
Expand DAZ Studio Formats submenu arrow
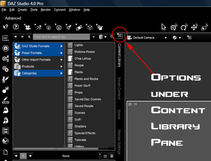pyautogui.click(x=61, y=46)
